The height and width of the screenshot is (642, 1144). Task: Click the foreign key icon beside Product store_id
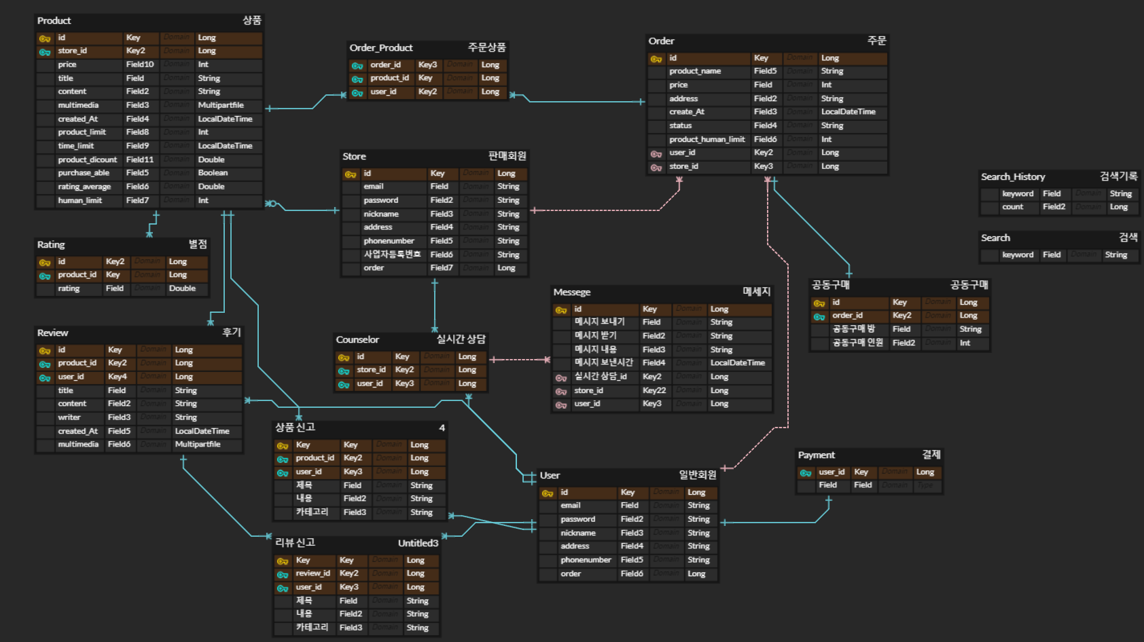click(45, 52)
